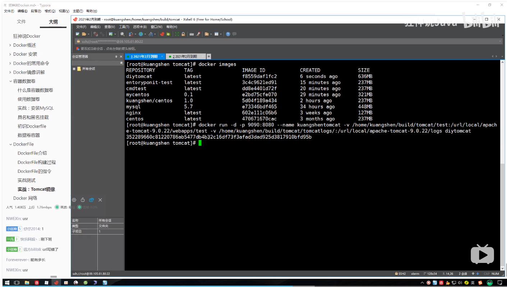The width and height of the screenshot is (507, 287).
Task: Click the green Full screen arrows icon
Action: 177,34
